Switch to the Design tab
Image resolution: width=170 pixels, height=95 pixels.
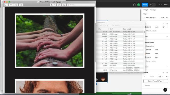pyautogui.click(x=146, y=10)
